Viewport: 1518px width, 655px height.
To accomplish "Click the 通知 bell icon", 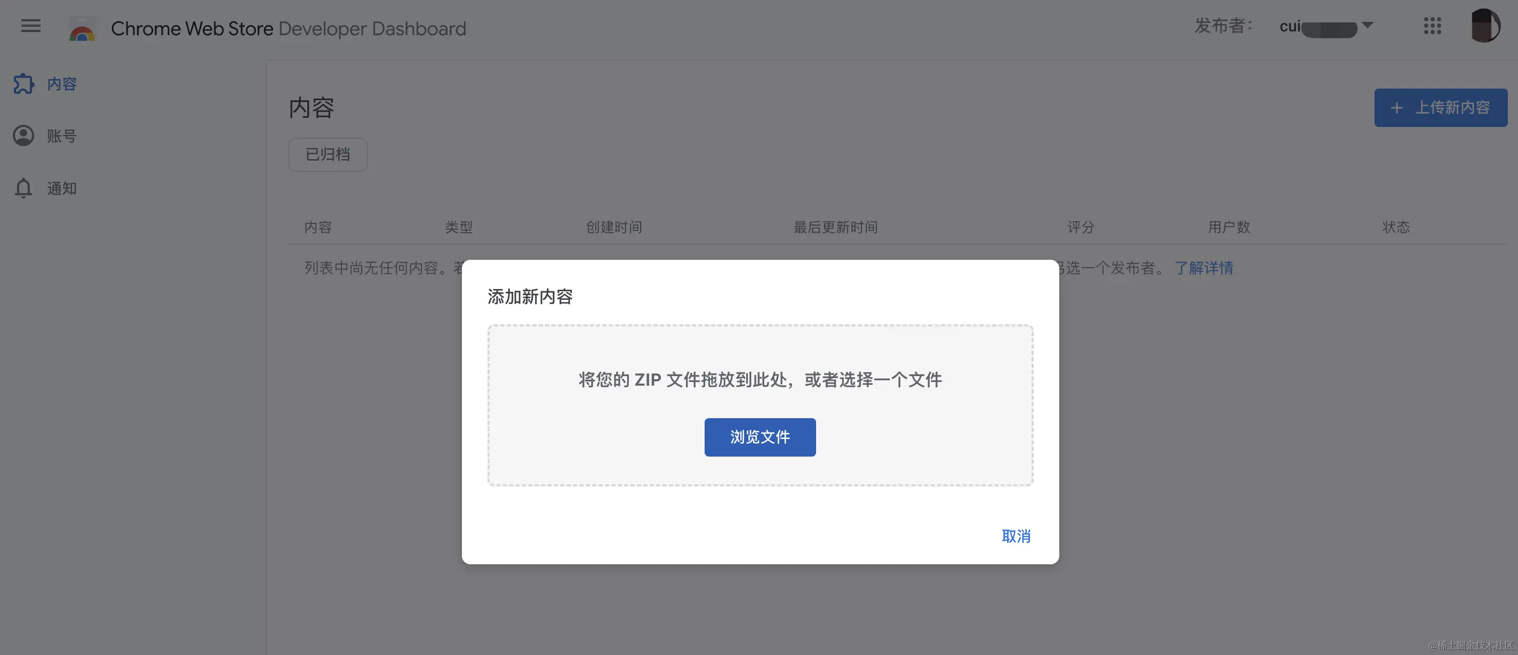I will pyautogui.click(x=23, y=188).
